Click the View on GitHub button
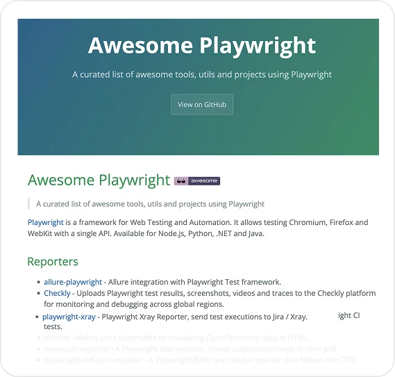The height and width of the screenshot is (377, 395). pyautogui.click(x=202, y=104)
